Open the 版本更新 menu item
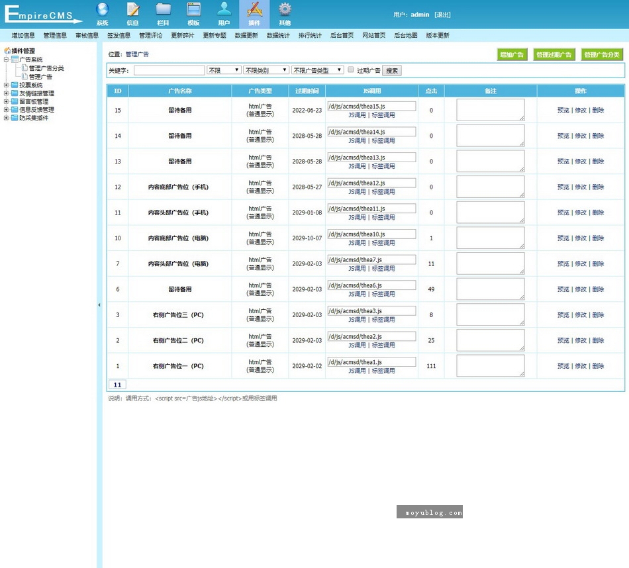This screenshot has height=568, width=629. pos(438,35)
